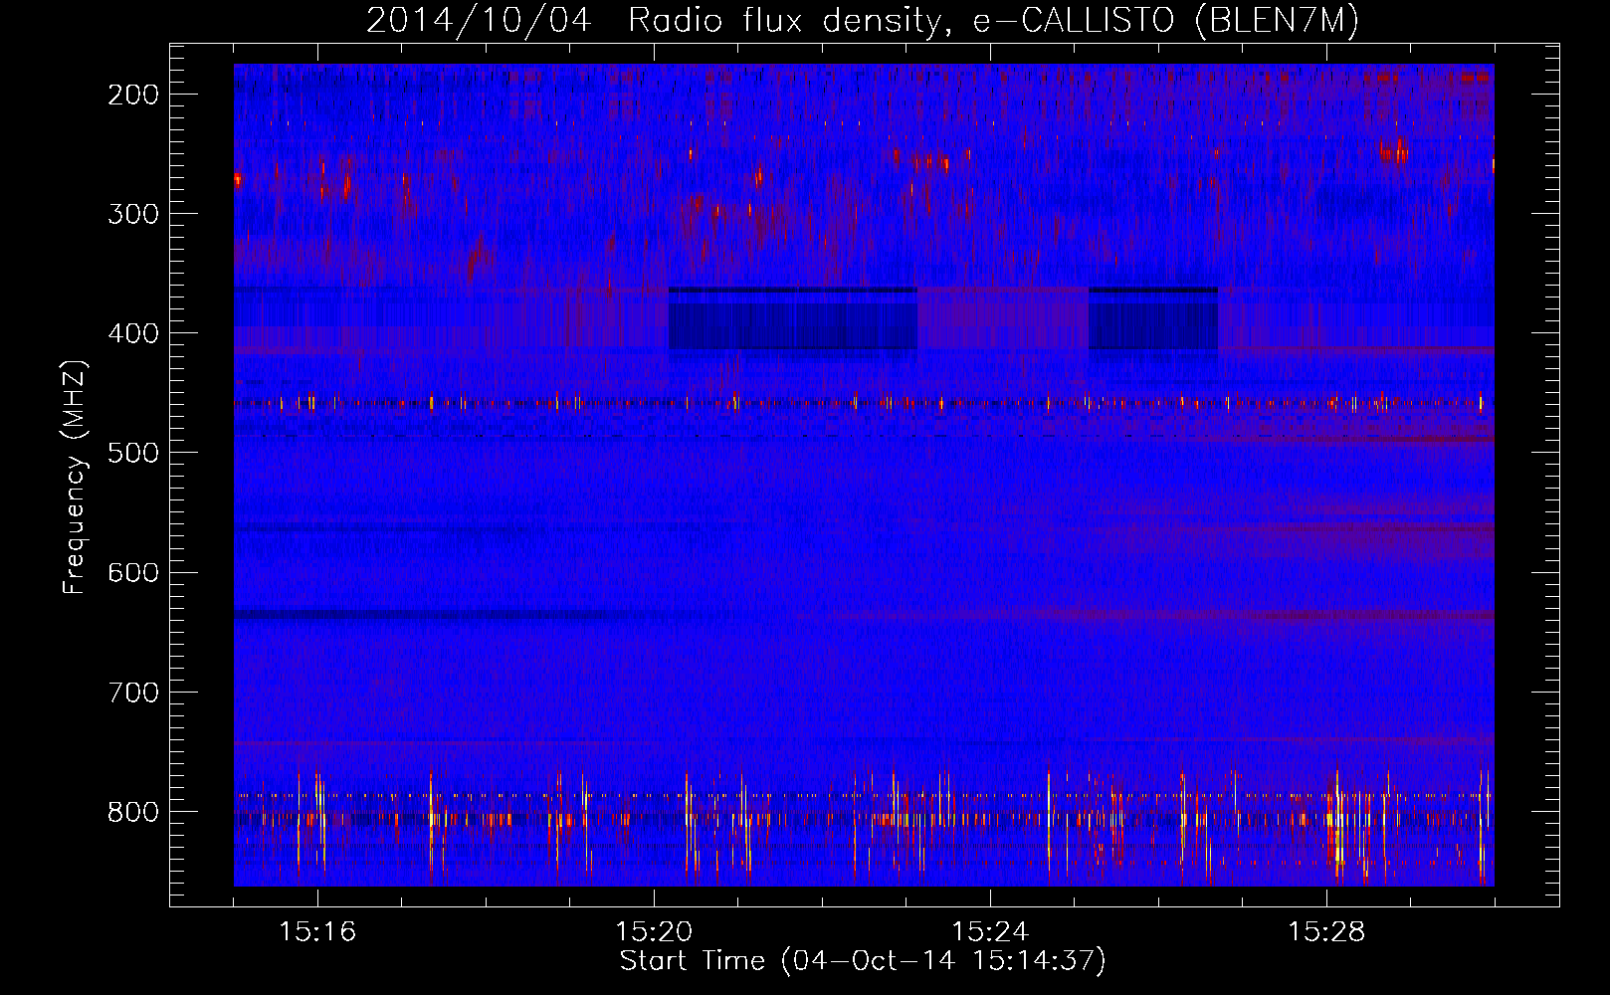
Task: Click the 700 frequency tick label
Action: (x=133, y=692)
